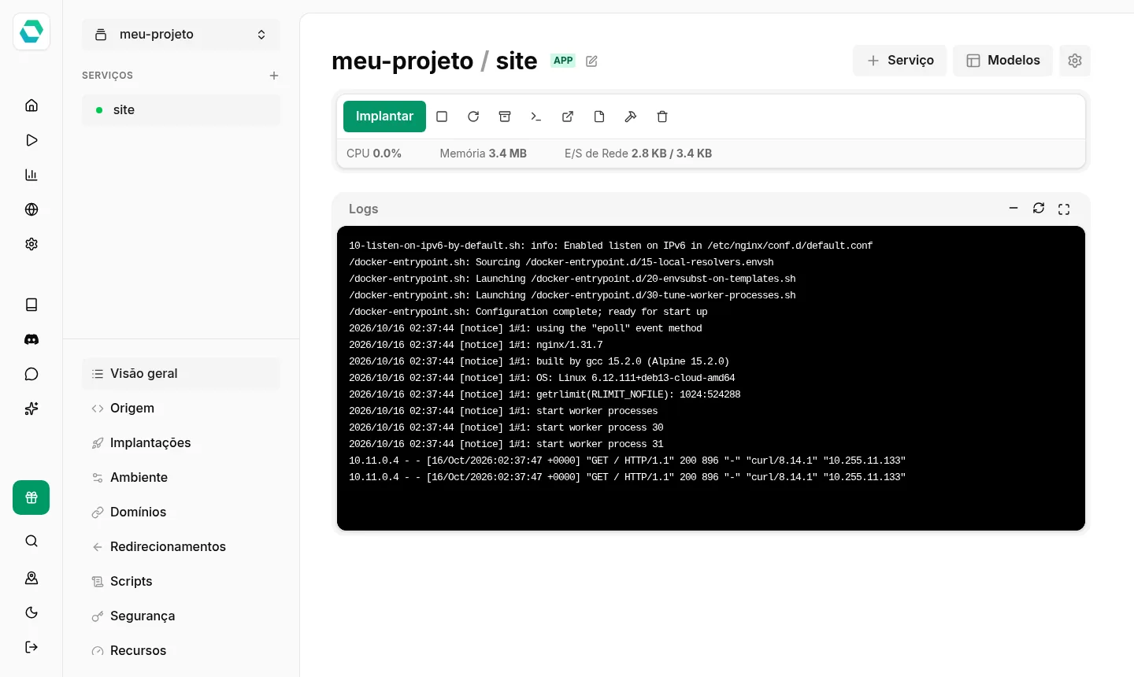Image resolution: width=1134 pixels, height=677 pixels.
Task: Click the Discord icon in the sidebar
Action: click(31, 339)
